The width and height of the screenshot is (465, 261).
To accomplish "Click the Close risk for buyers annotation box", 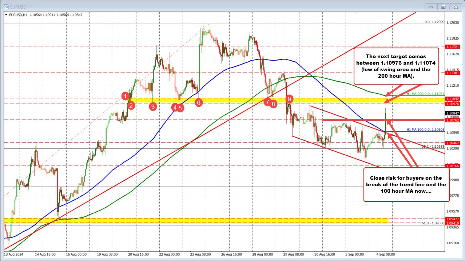I will click(406, 184).
